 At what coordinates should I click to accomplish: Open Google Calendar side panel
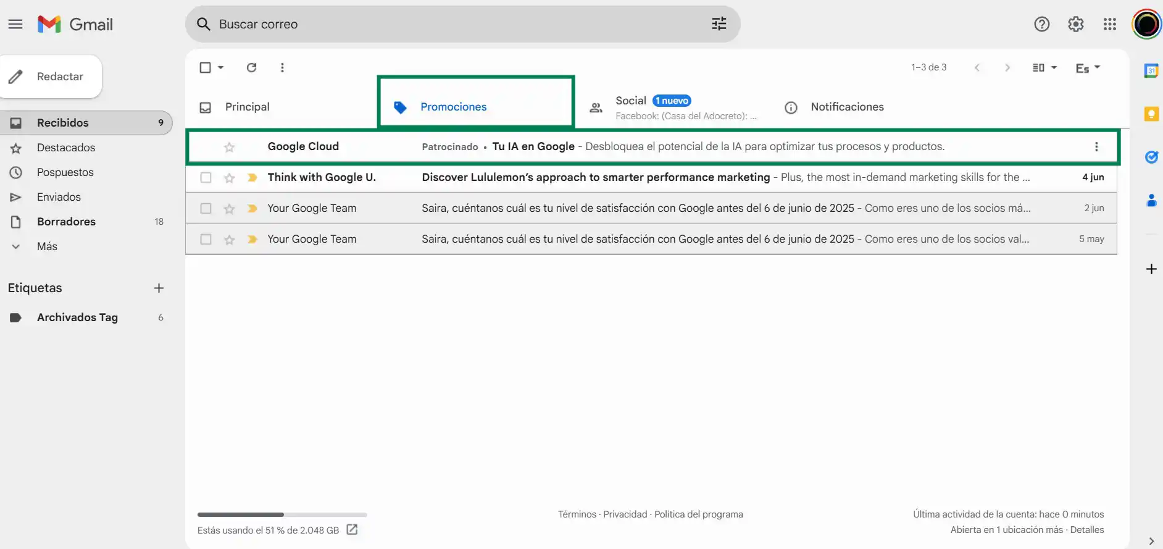click(x=1151, y=70)
